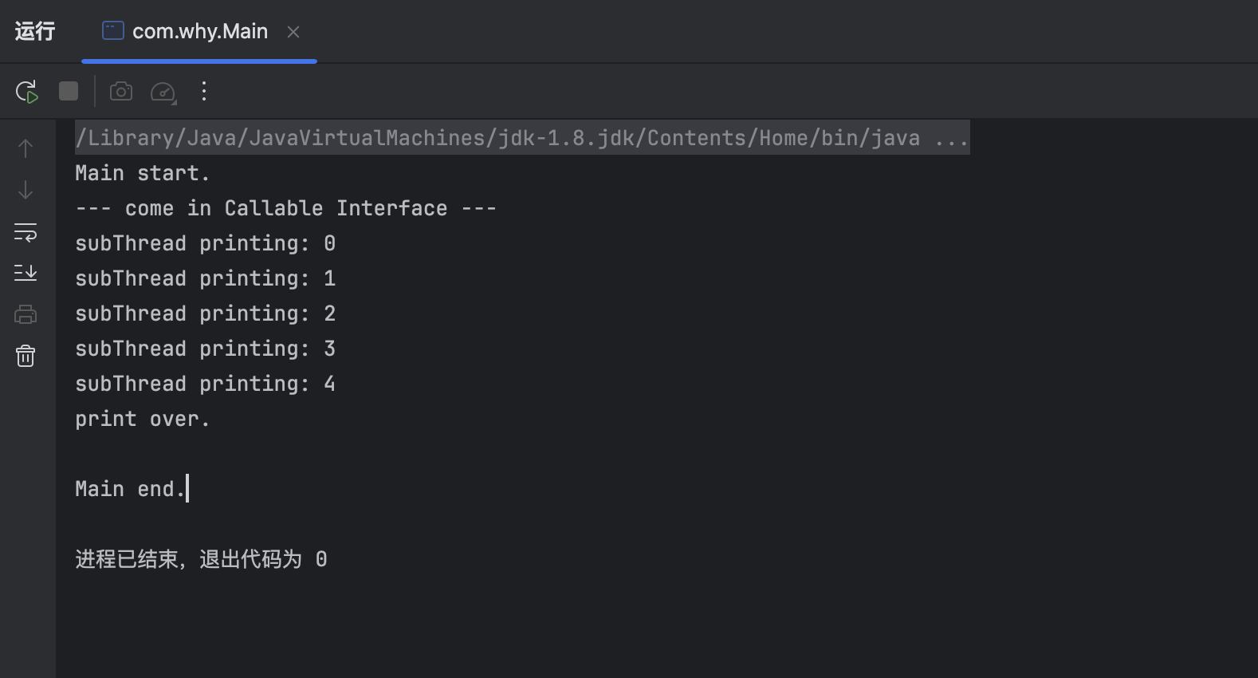The height and width of the screenshot is (678, 1258).
Task: Close the com.why.Main tab
Action: (x=293, y=32)
